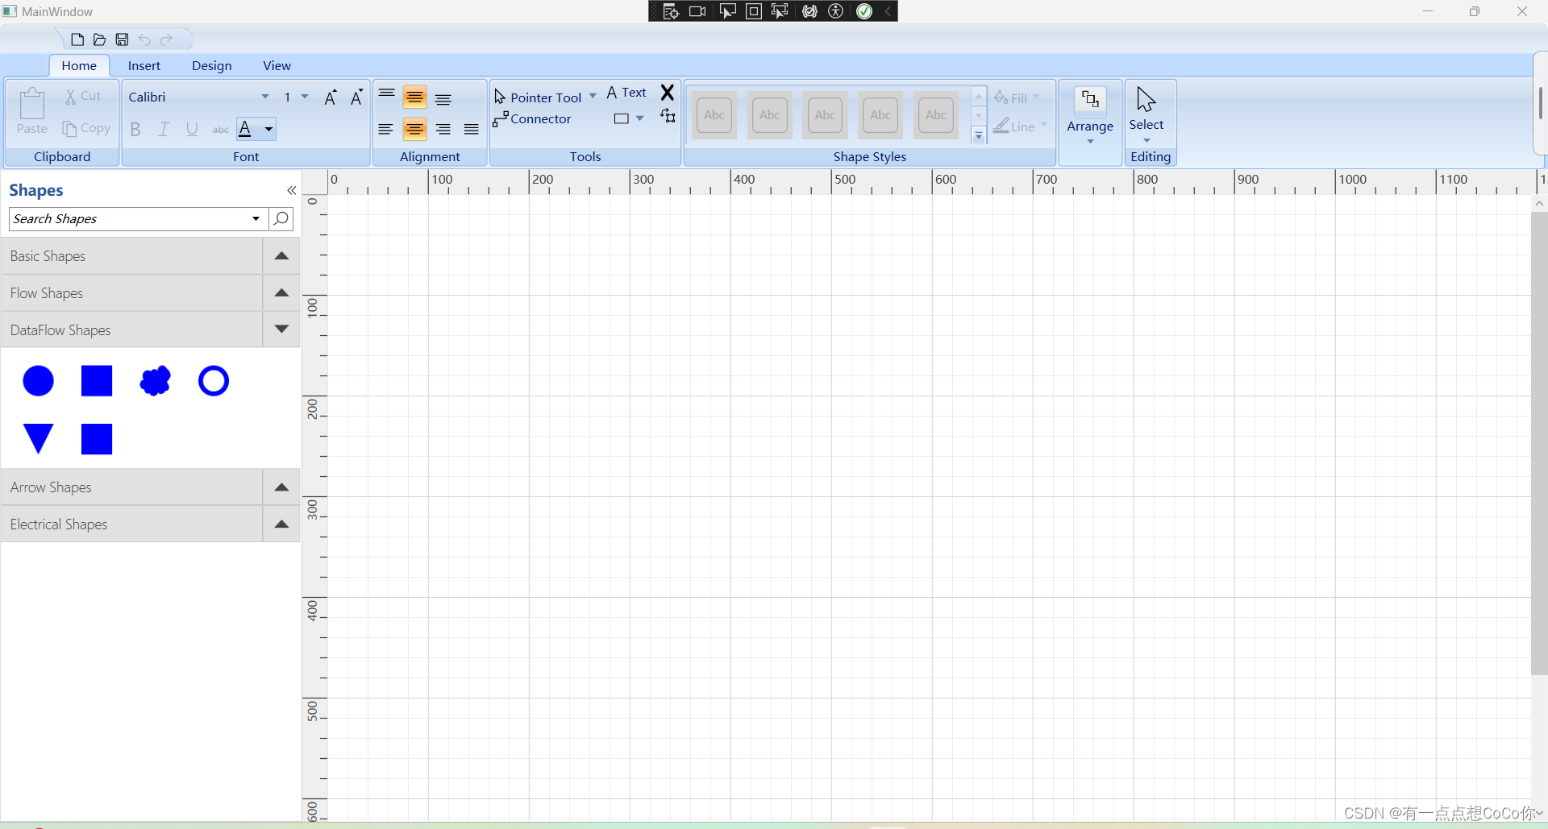Toggle underline text formatting
Image resolution: width=1548 pixels, height=829 pixels.
coord(191,128)
